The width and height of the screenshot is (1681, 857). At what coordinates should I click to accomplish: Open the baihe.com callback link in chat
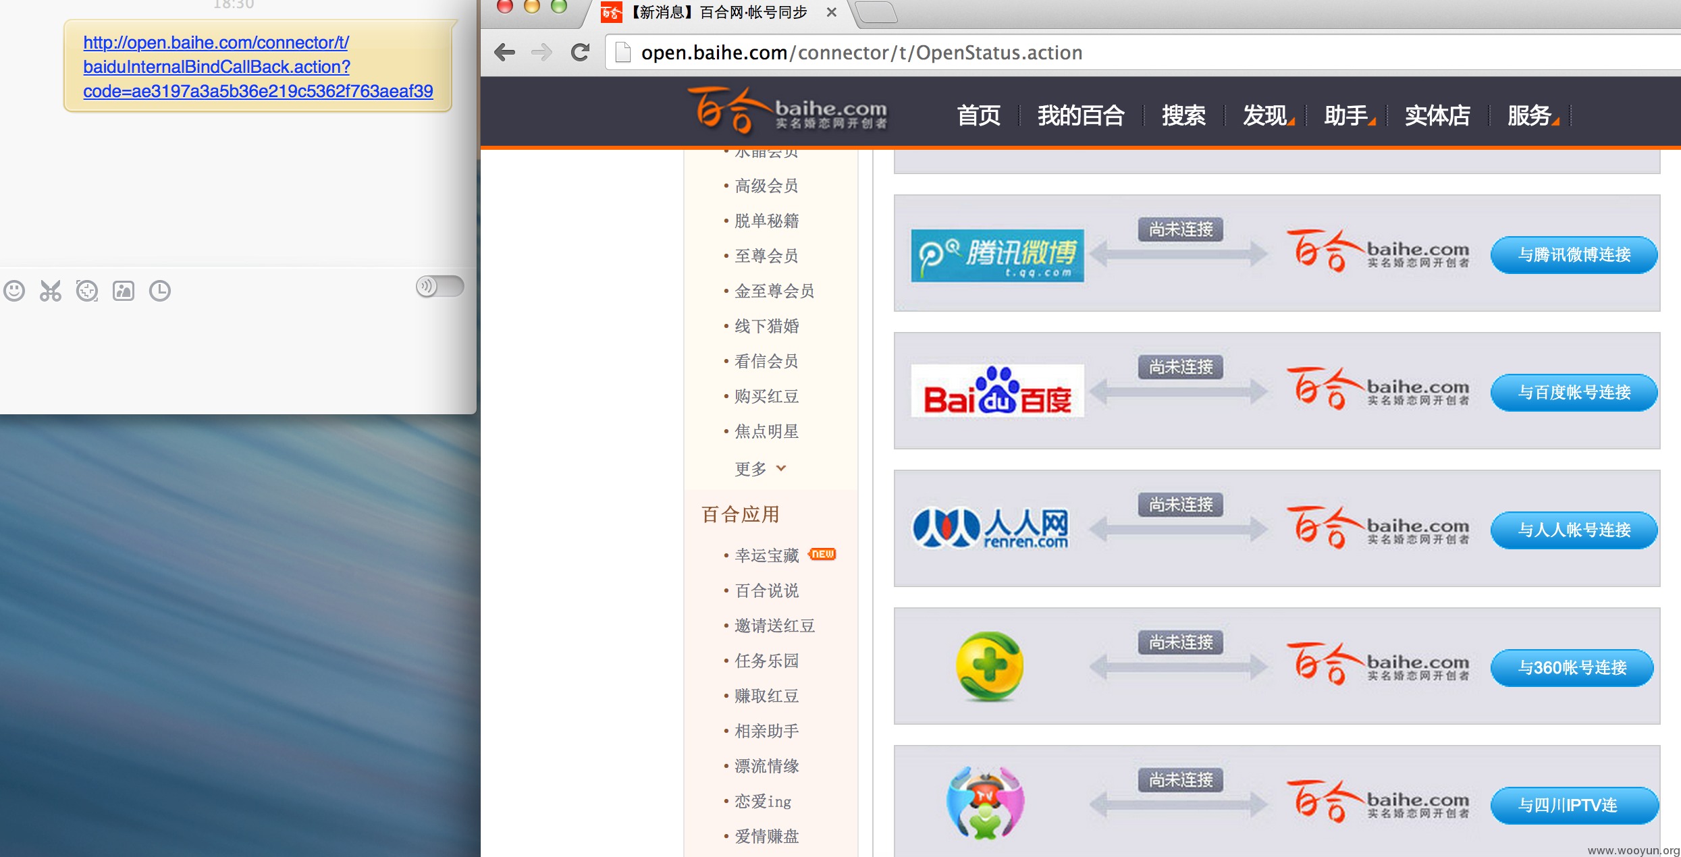tap(258, 67)
